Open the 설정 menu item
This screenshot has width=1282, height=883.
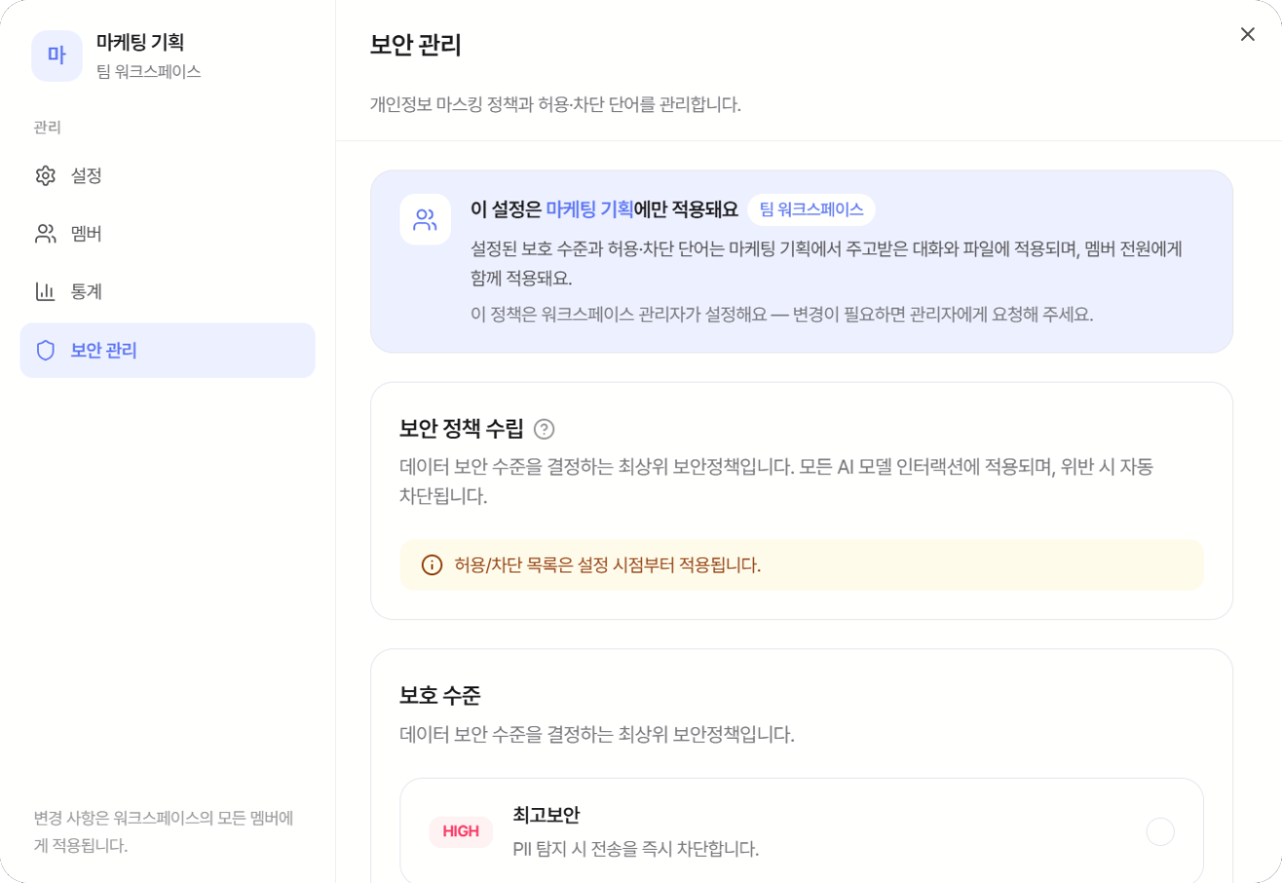tap(168, 176)
